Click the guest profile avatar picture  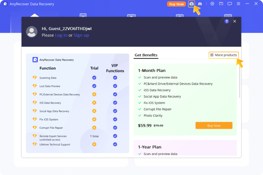(32, 32)
